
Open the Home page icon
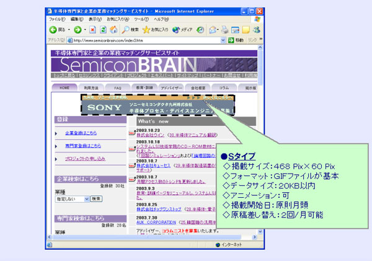tap(113, 30)
